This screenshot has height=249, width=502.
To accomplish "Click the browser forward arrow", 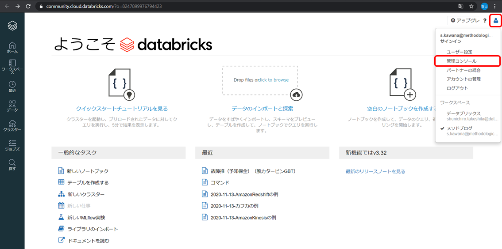I will click(x=18, y=6).
